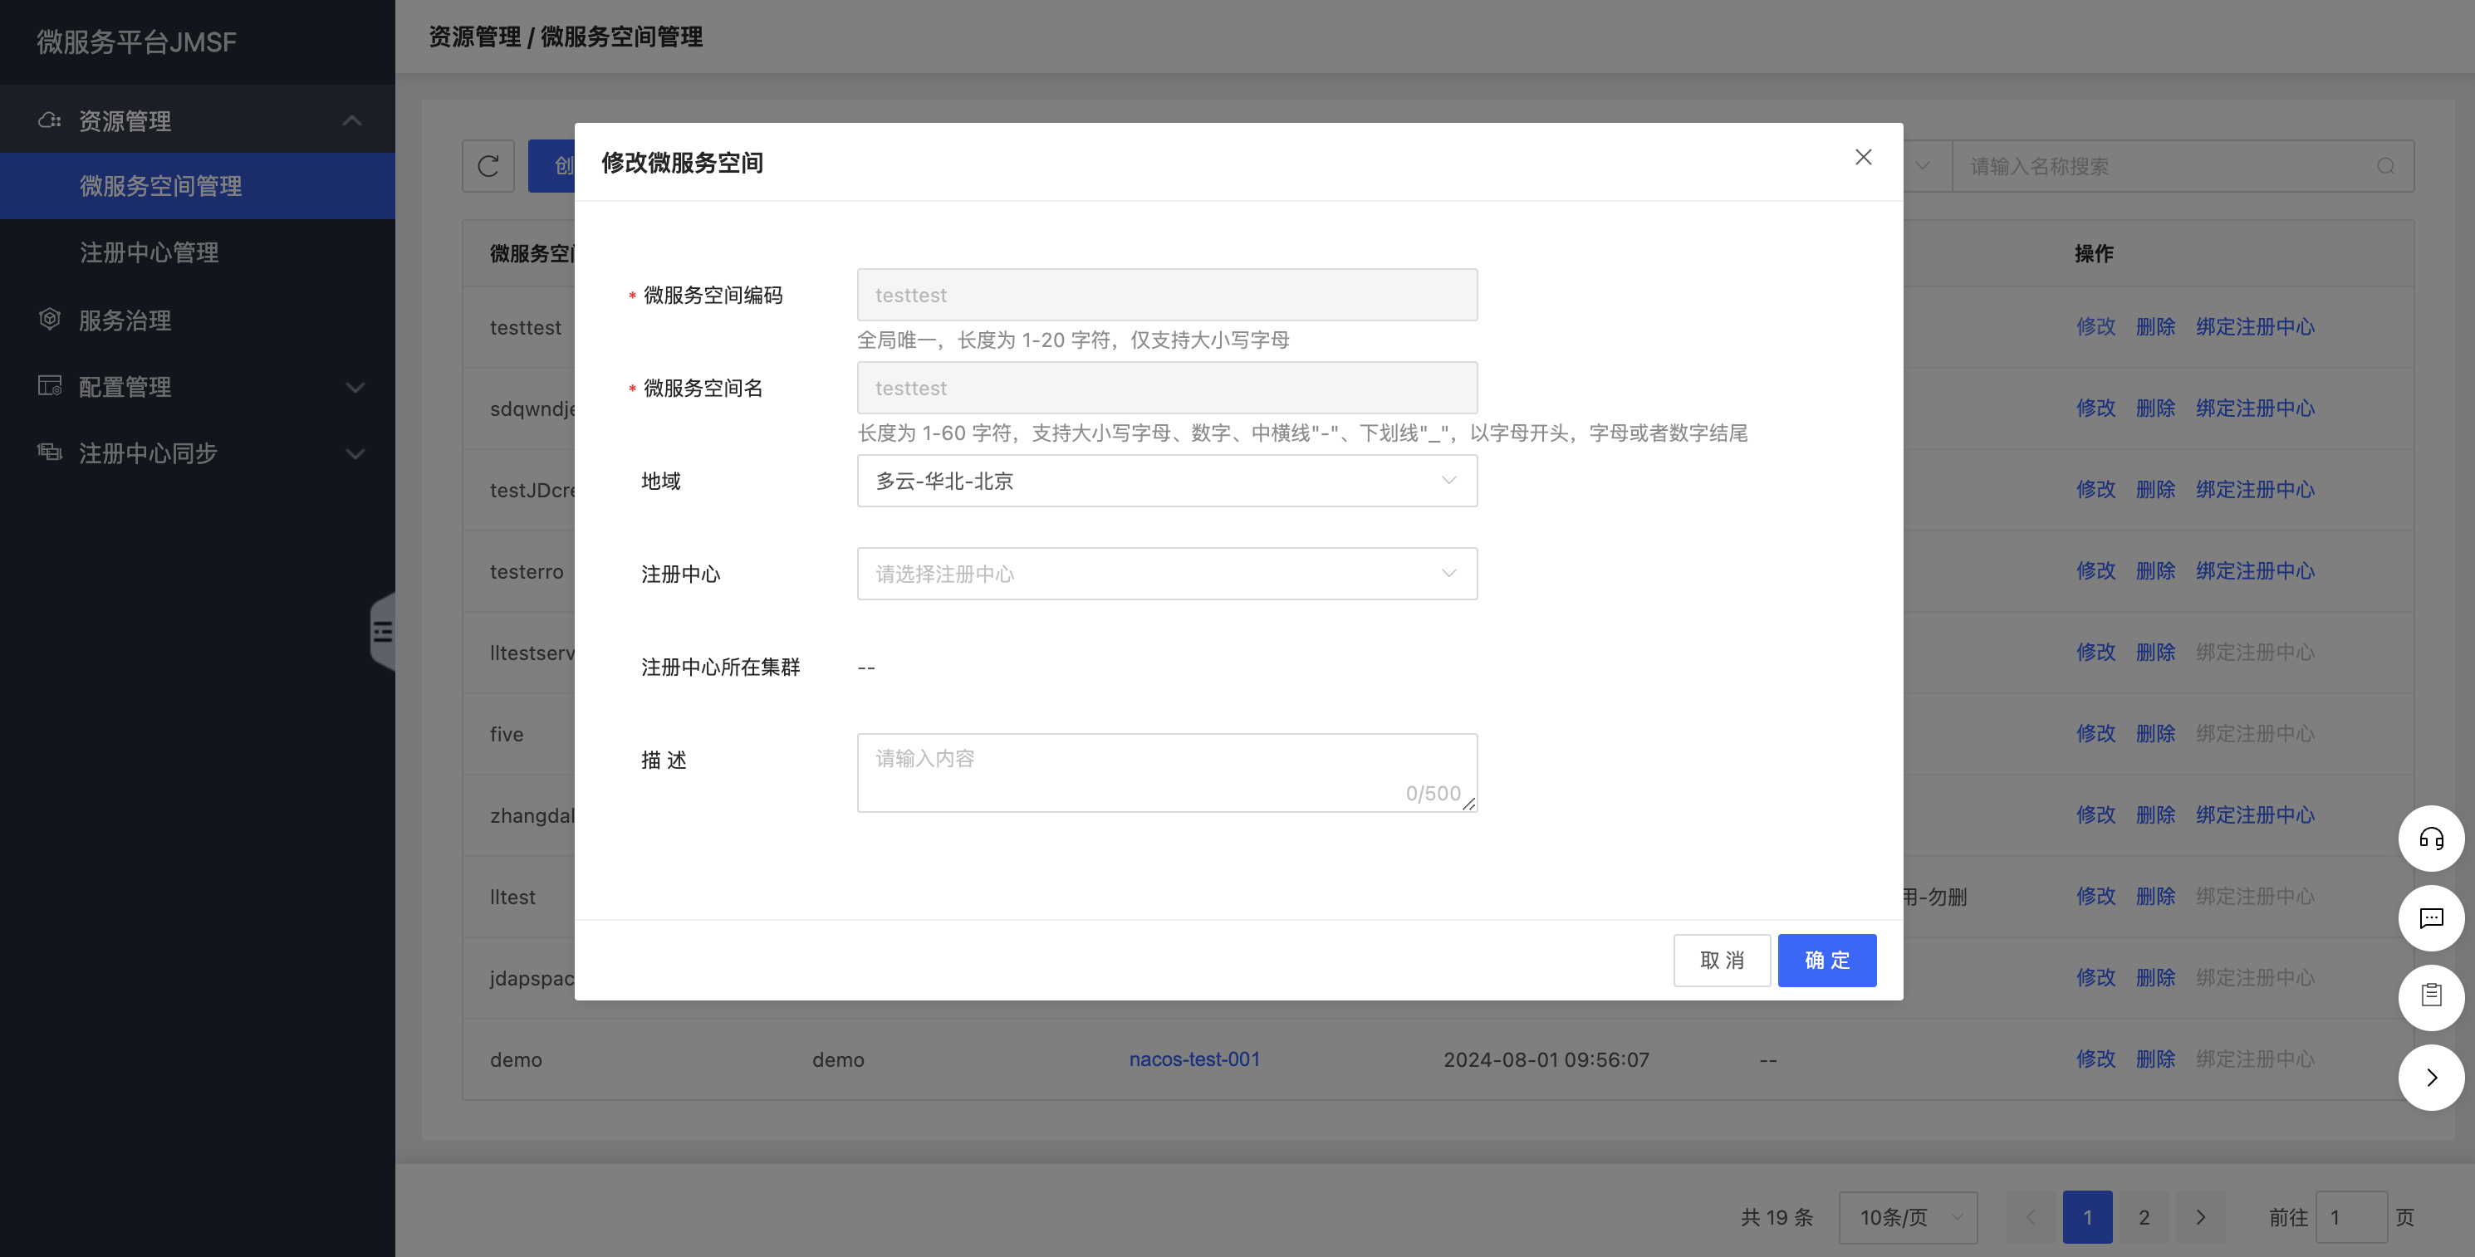Viewport: 2475px width, 1257px height.
Task: Click 修改 for the jdapspac row
Action: pos(2095,976)
